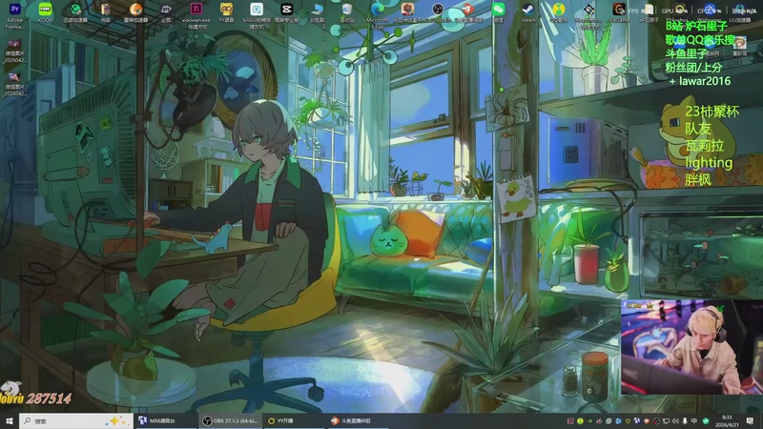The height and width of the screenshot is (429, 763).
Task: Click the IME 中 language indicator
Action: pos(694,420)
